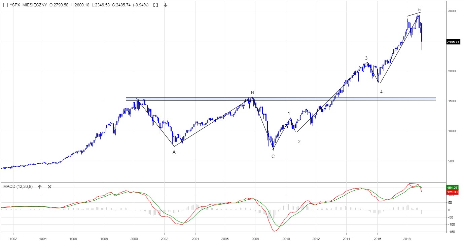This screenshot has height=241, width=464.
Task: Click the 3000 level on the price axis
Action: [x=451, y=11]
